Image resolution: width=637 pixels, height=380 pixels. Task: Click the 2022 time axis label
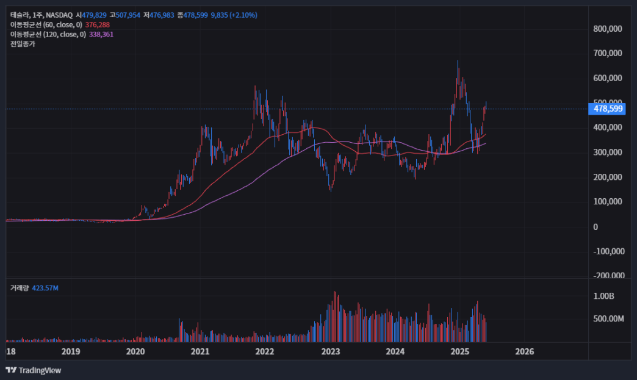point(265,351)
